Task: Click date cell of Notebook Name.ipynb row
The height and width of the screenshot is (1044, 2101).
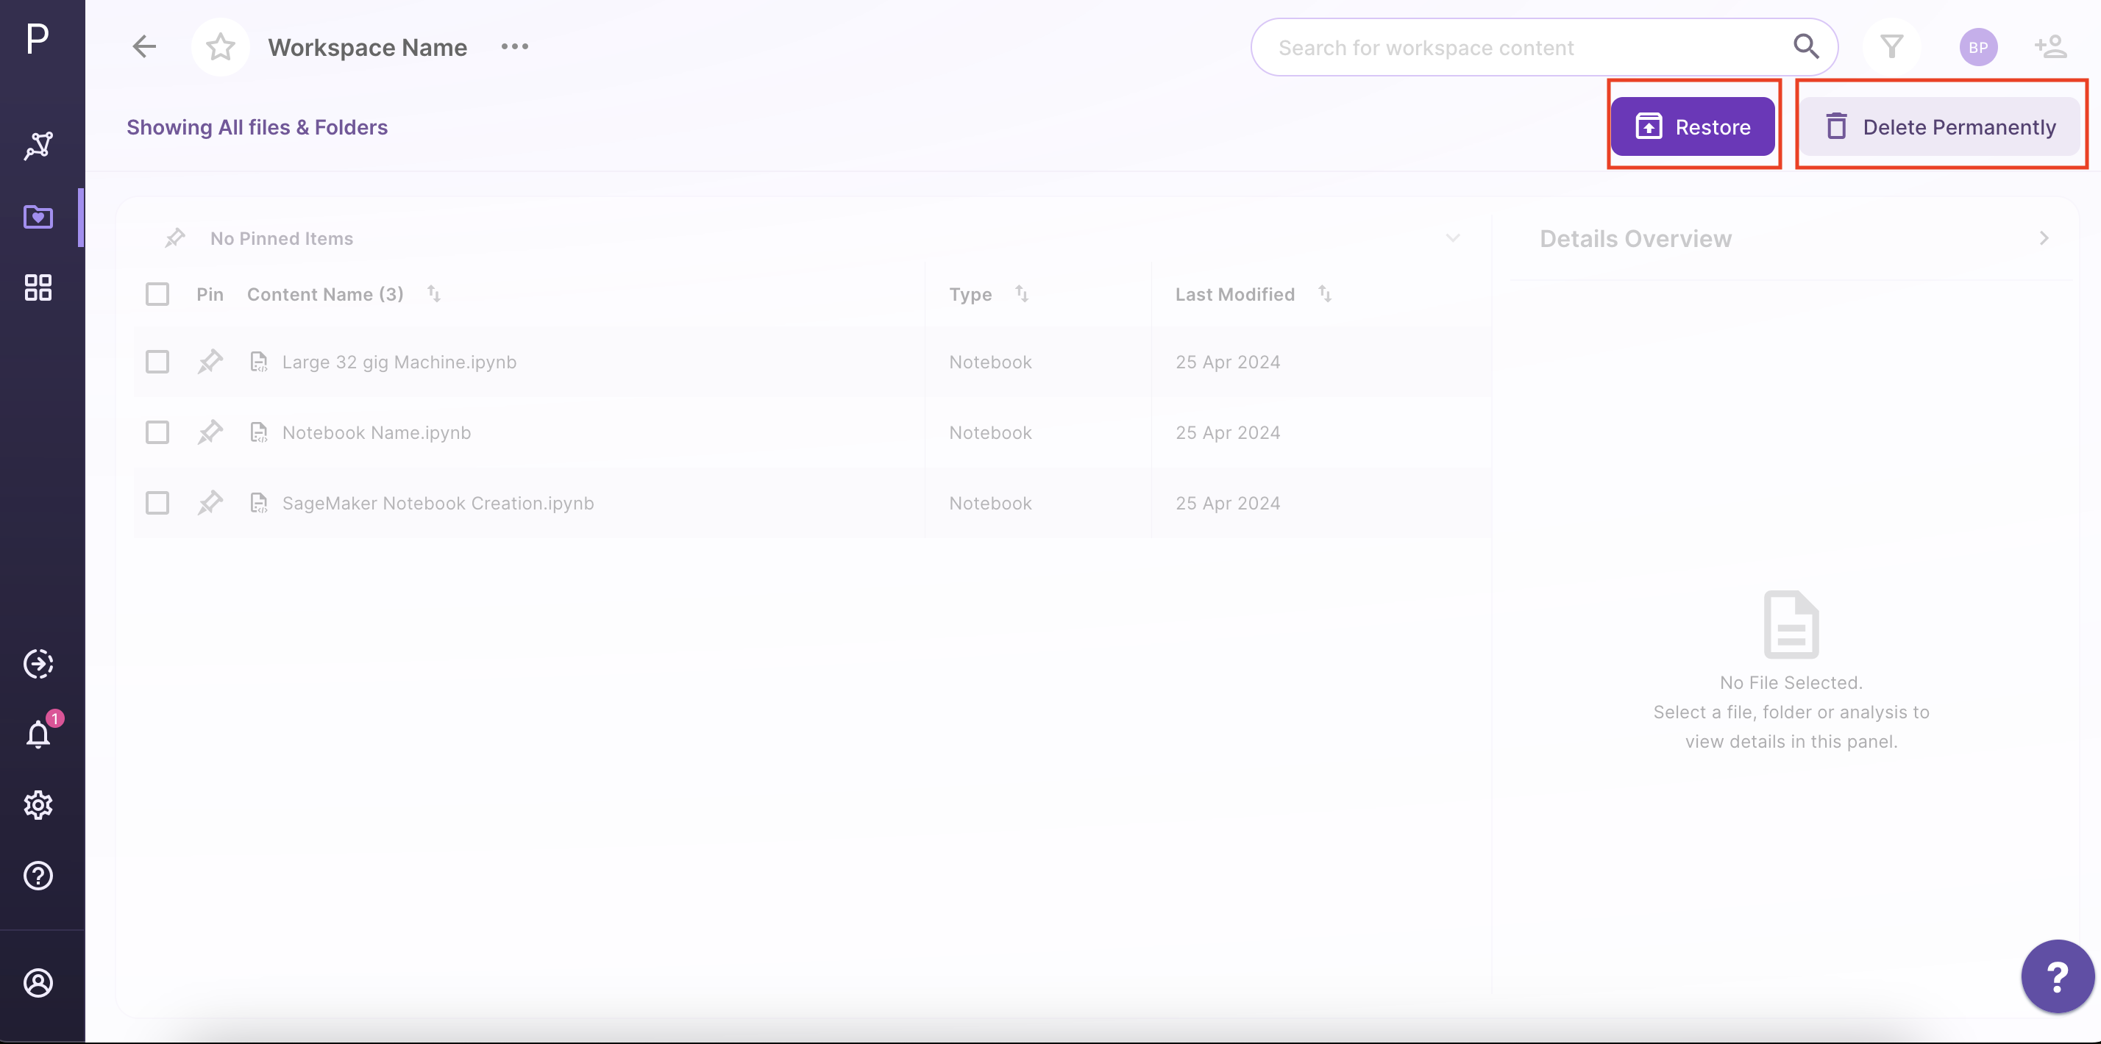Action: [1228, 433]
